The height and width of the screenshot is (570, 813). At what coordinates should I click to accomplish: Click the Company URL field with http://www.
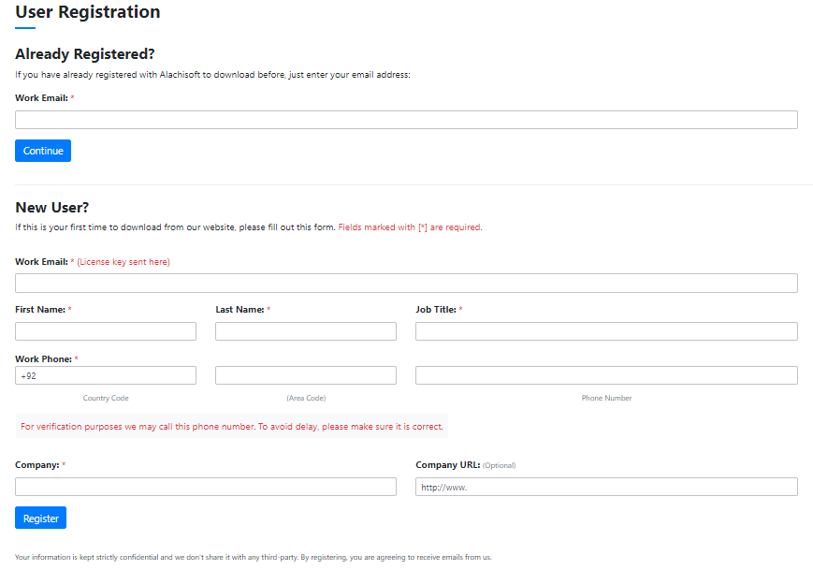[x=606, y=487]
